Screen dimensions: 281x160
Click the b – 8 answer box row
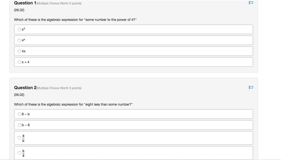click(x=134, y=125)
